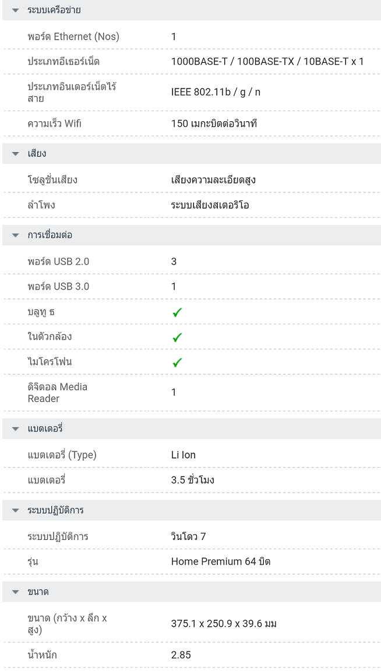The width and height of the screenshot is (381, 671).
Task: Collapse the ขนาด section triangle
Action: [x=16, y=592]
